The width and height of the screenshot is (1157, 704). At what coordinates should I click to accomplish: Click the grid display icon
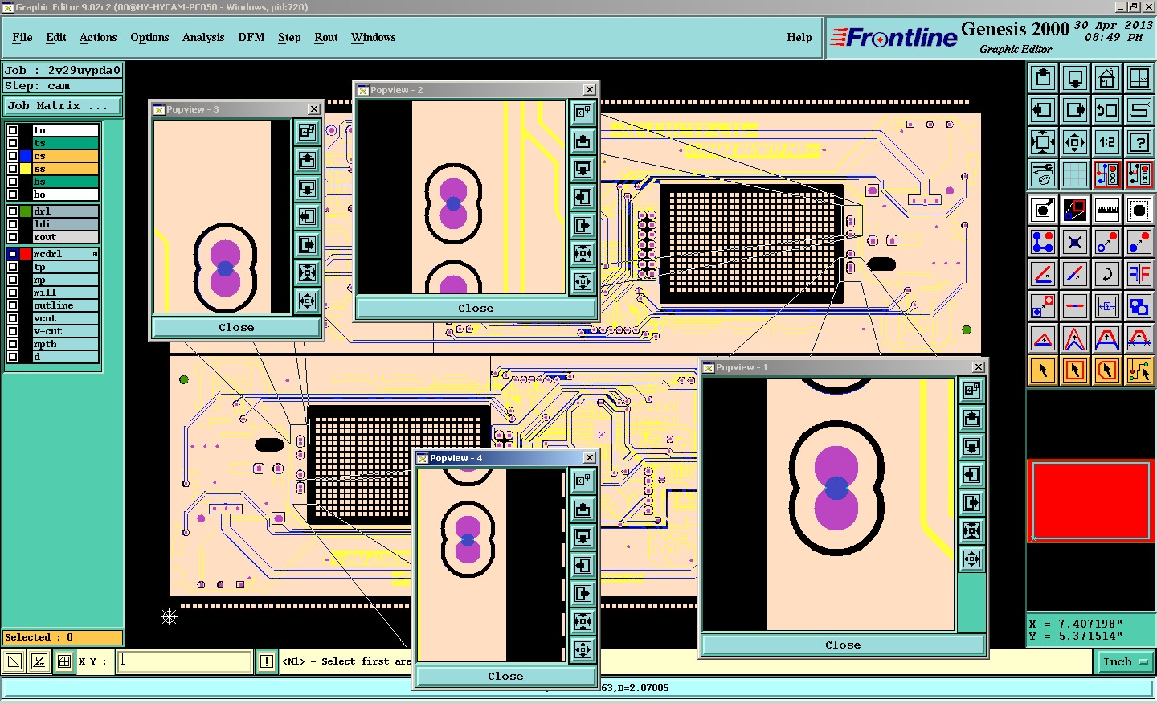tap(1075, 174)
